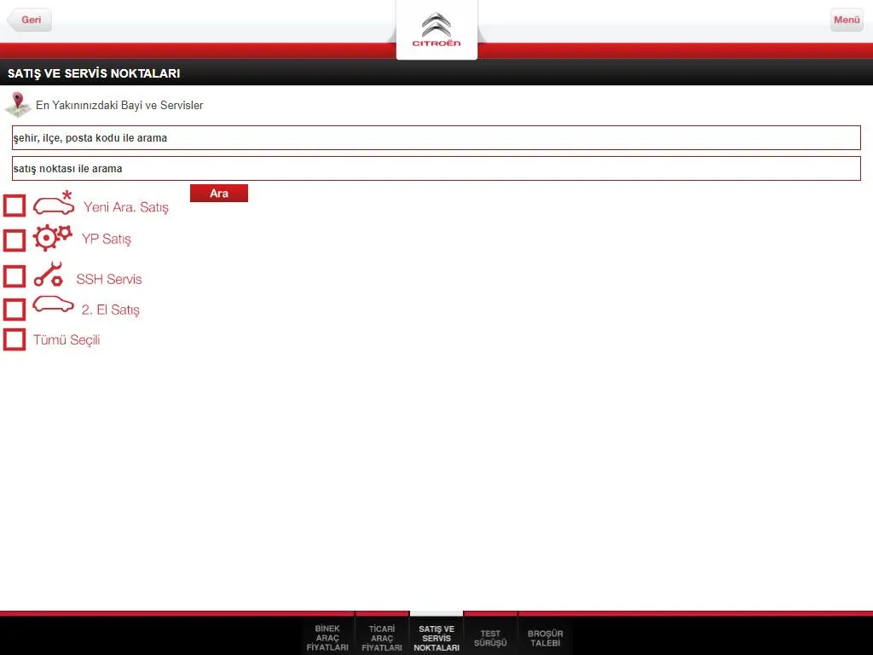Enable the Yeni Ara. Satış checkbox
This screenshot has width=873, height=655.
coord(14,206)
